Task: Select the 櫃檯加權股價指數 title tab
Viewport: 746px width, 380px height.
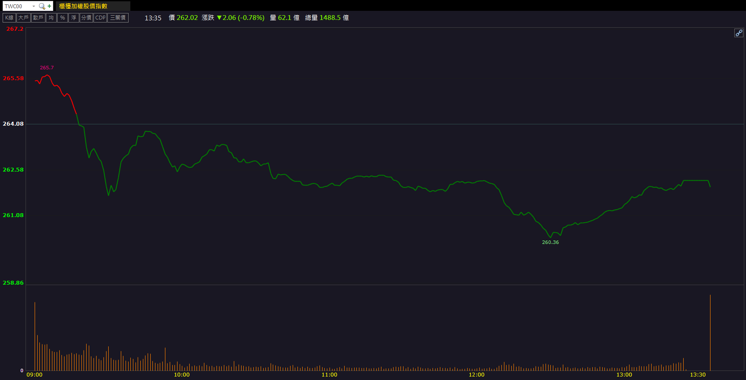Action: [83, 6]
